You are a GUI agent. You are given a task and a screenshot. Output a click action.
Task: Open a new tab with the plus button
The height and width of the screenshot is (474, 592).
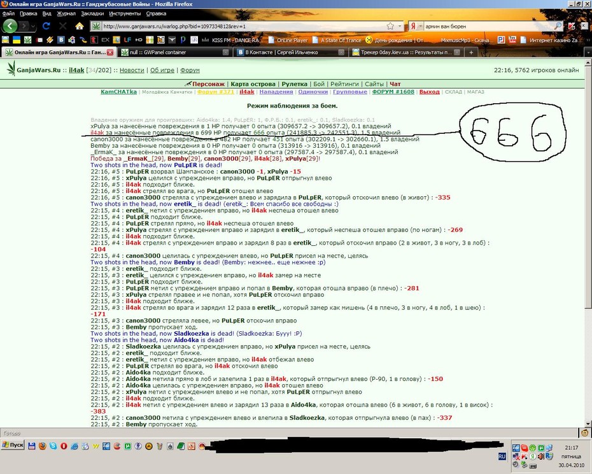(x=471, y=52)
